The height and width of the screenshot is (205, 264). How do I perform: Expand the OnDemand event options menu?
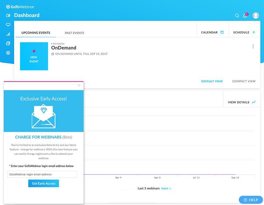pyautogui.click(x=253, y=46)
